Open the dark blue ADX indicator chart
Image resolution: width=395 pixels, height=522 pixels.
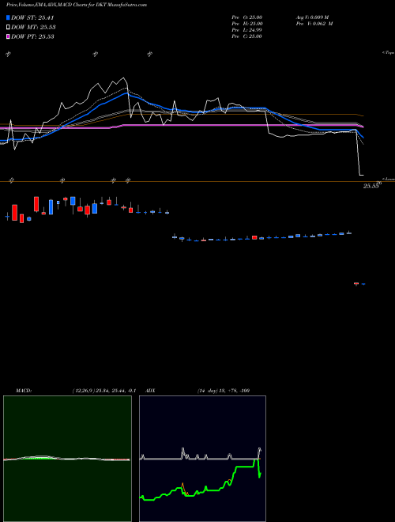pos(202,459)
